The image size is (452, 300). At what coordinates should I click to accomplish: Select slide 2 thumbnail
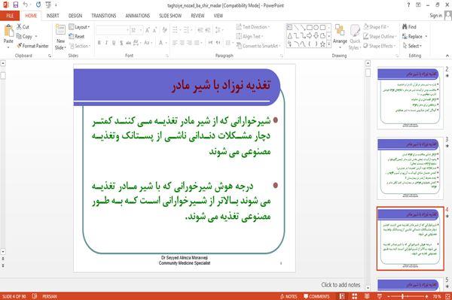[x=410, y=98]
